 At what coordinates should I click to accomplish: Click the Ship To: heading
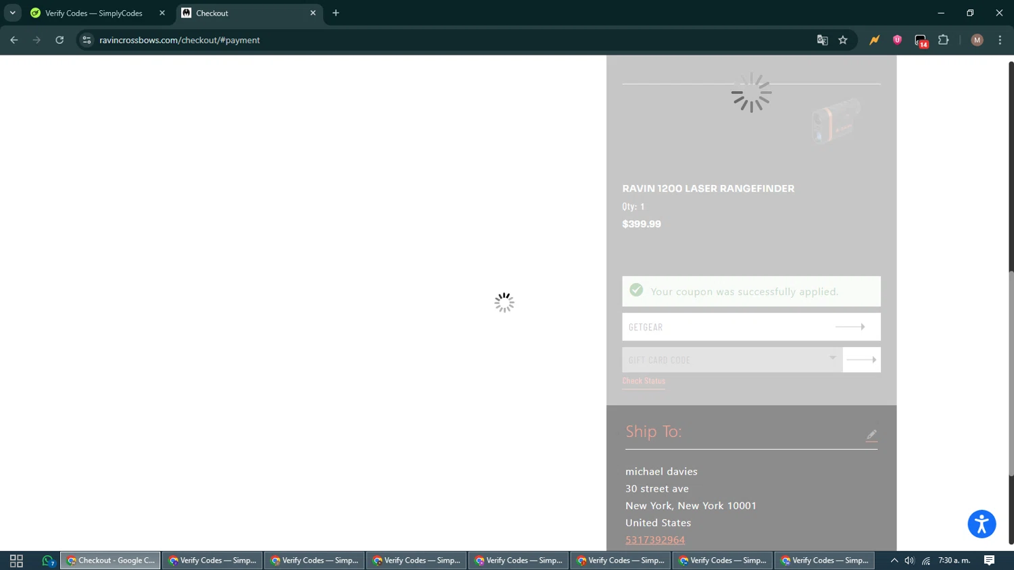(x=654, y=431)
